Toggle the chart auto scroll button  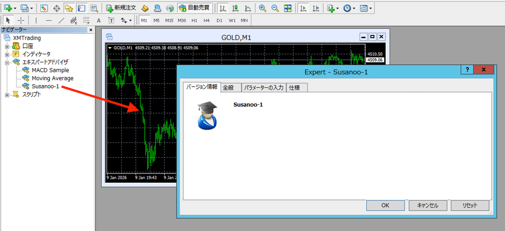pos(304,8)
